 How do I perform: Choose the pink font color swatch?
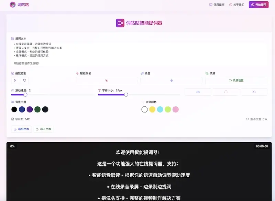[176, 109]
